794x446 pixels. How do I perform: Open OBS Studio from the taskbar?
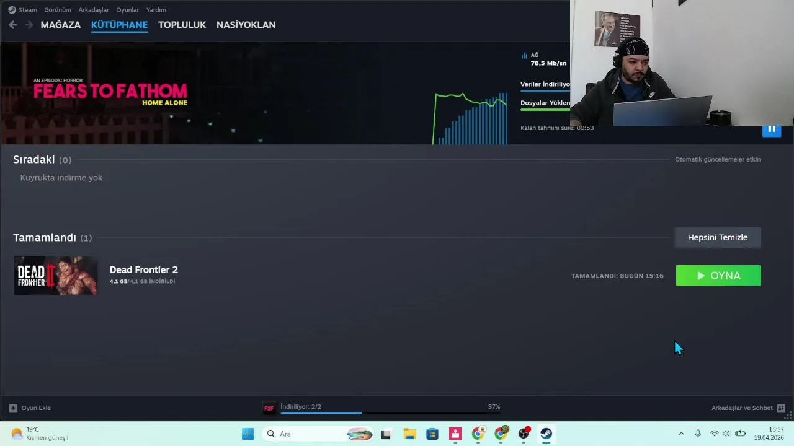pyautogui.click(x=524, y=434)
